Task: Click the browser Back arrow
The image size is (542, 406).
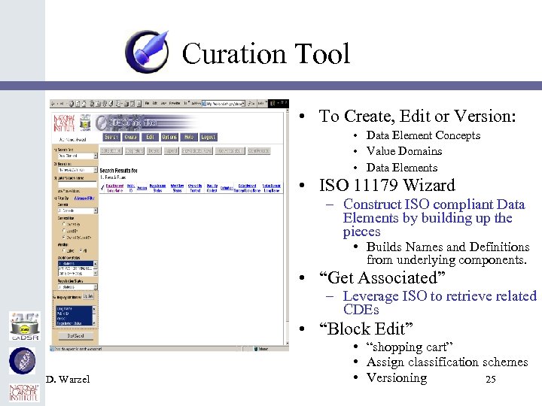Action: [53, 103]
